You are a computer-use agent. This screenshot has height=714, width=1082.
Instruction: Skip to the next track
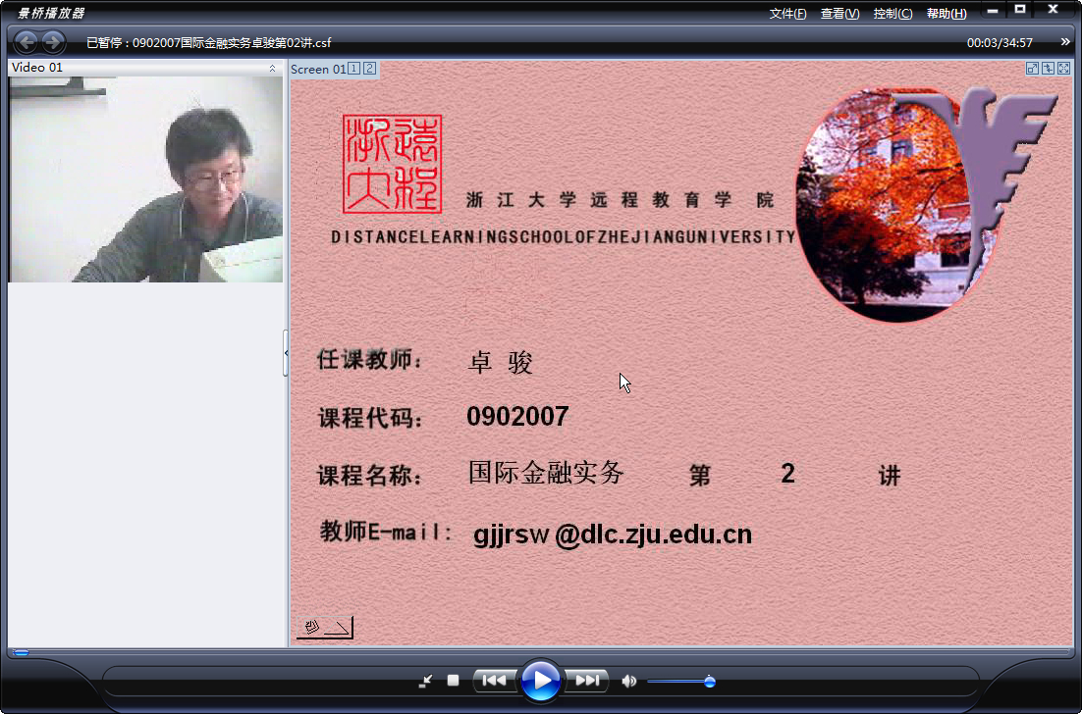point(587,681)
